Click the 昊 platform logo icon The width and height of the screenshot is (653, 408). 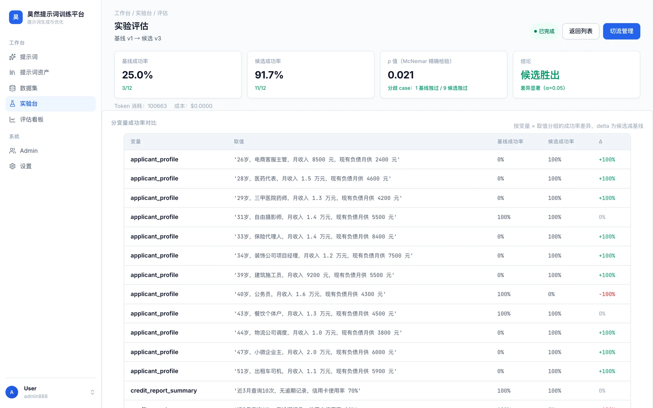16,17
